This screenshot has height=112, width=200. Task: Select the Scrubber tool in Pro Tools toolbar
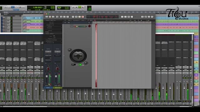pos(20,7)
